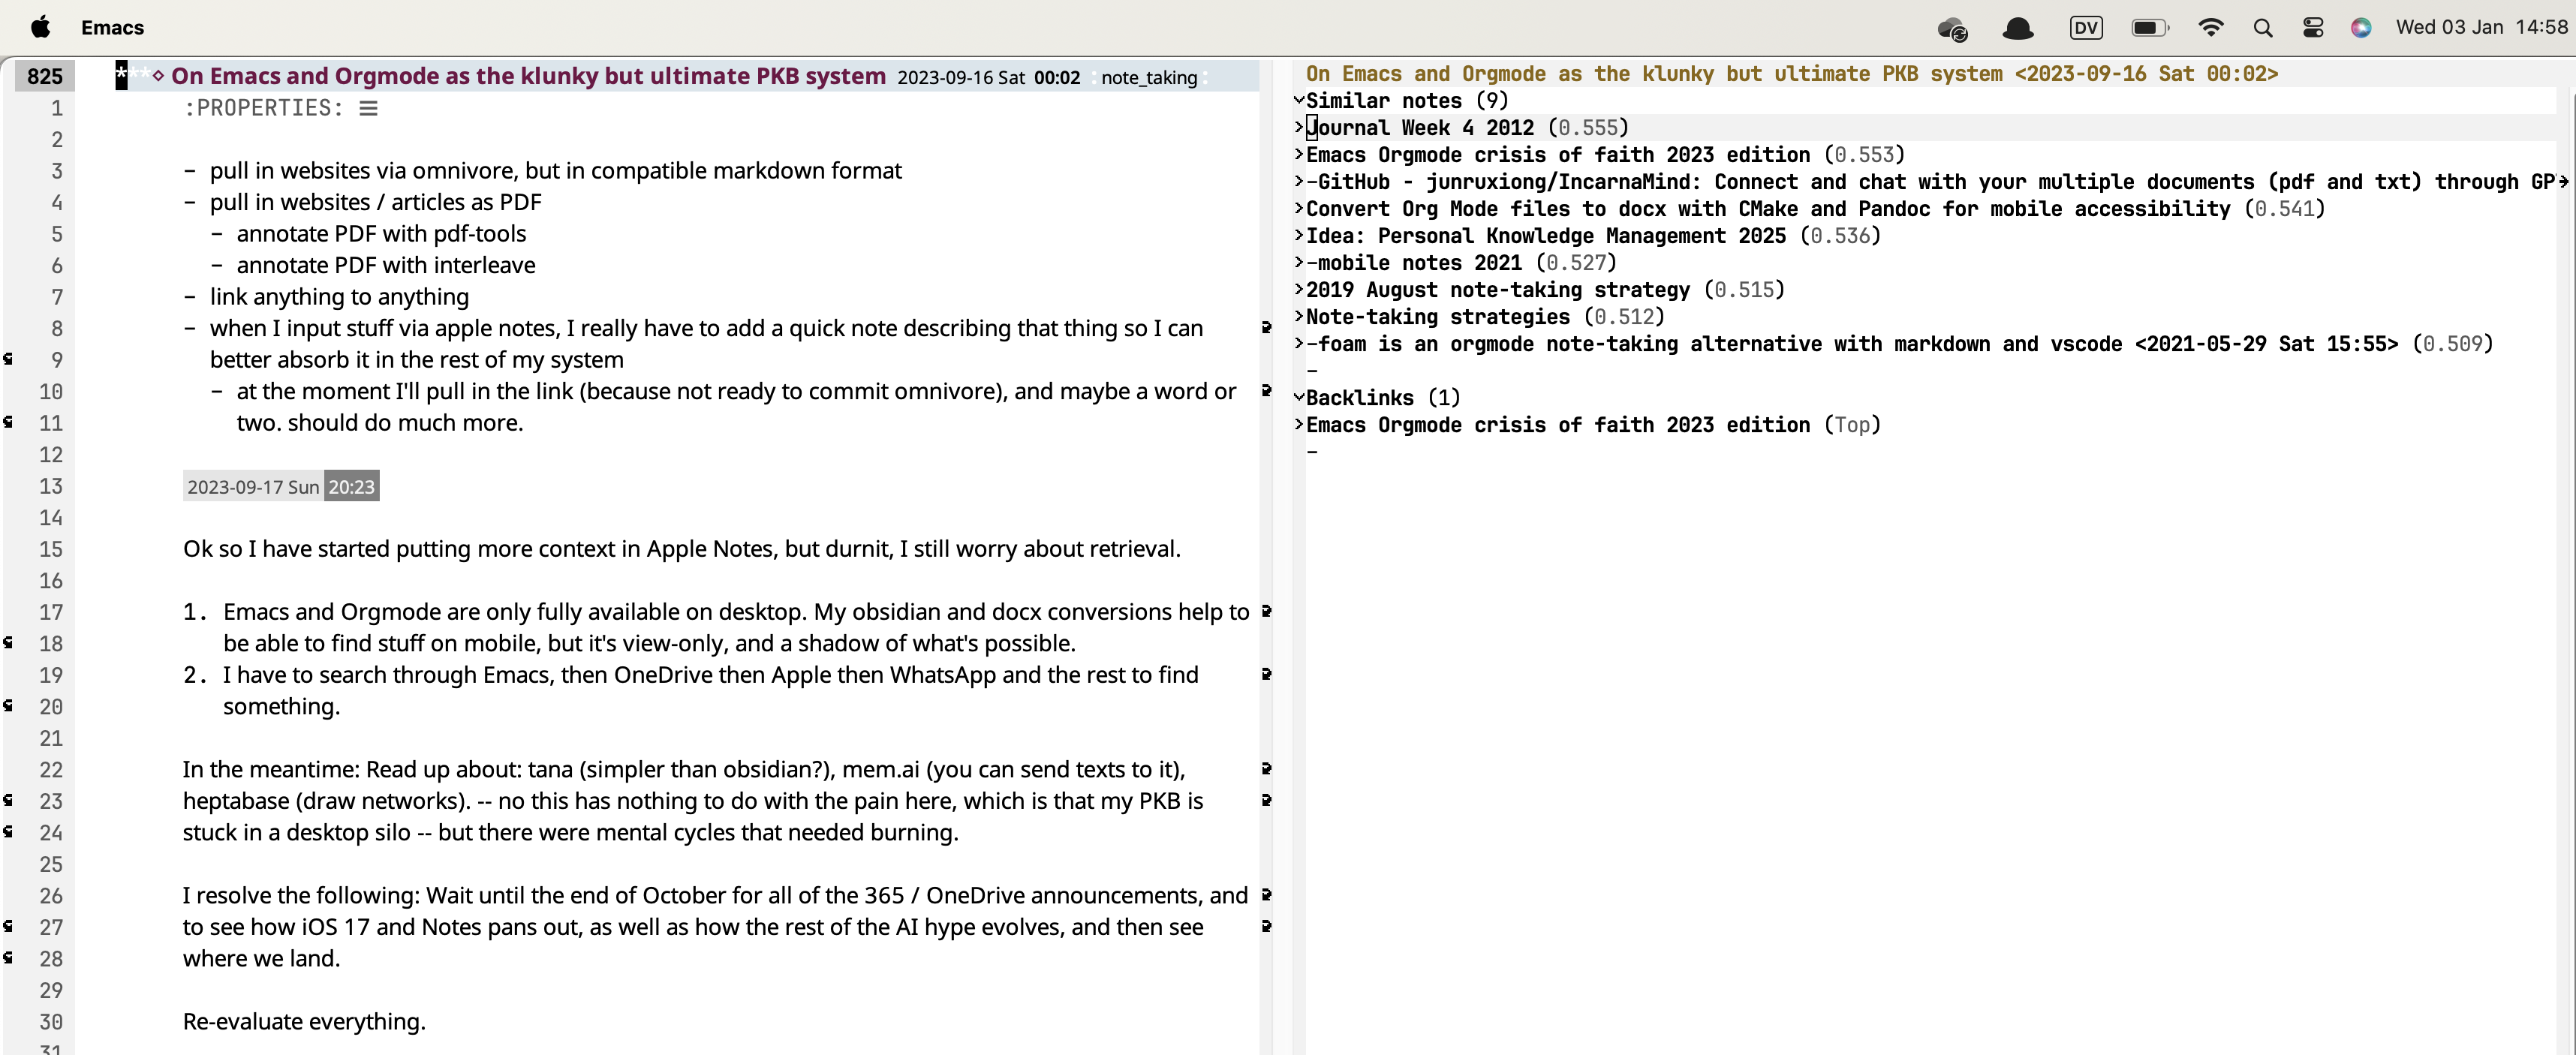The image size is (2576, 1055).
Task: Open Control Center toggles icon
Action: click(x=2312, y=28)
